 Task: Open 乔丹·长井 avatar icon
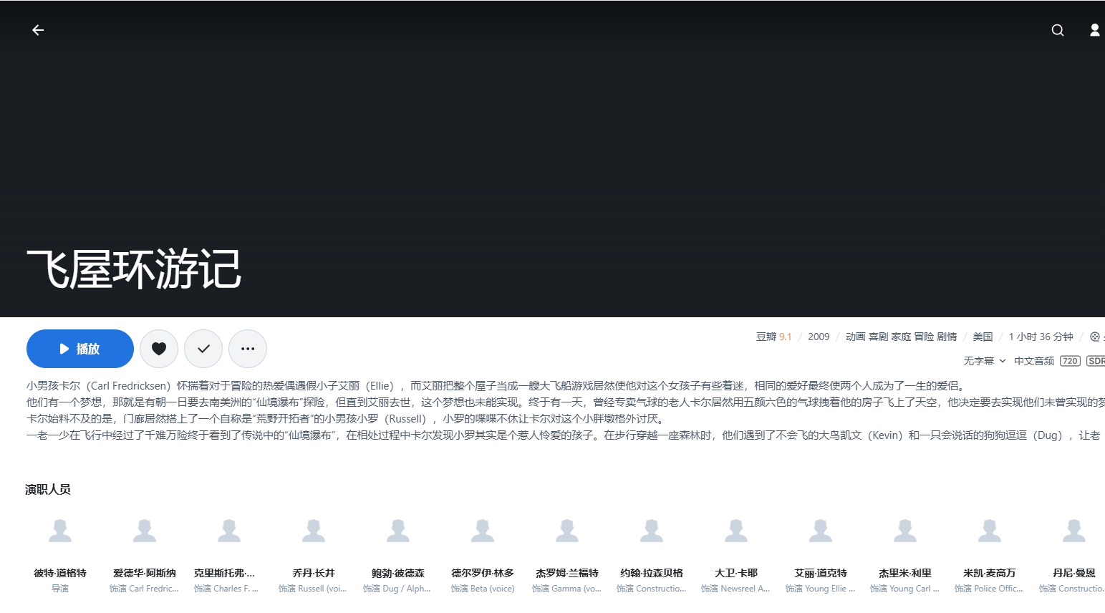(x=314, y=531)
